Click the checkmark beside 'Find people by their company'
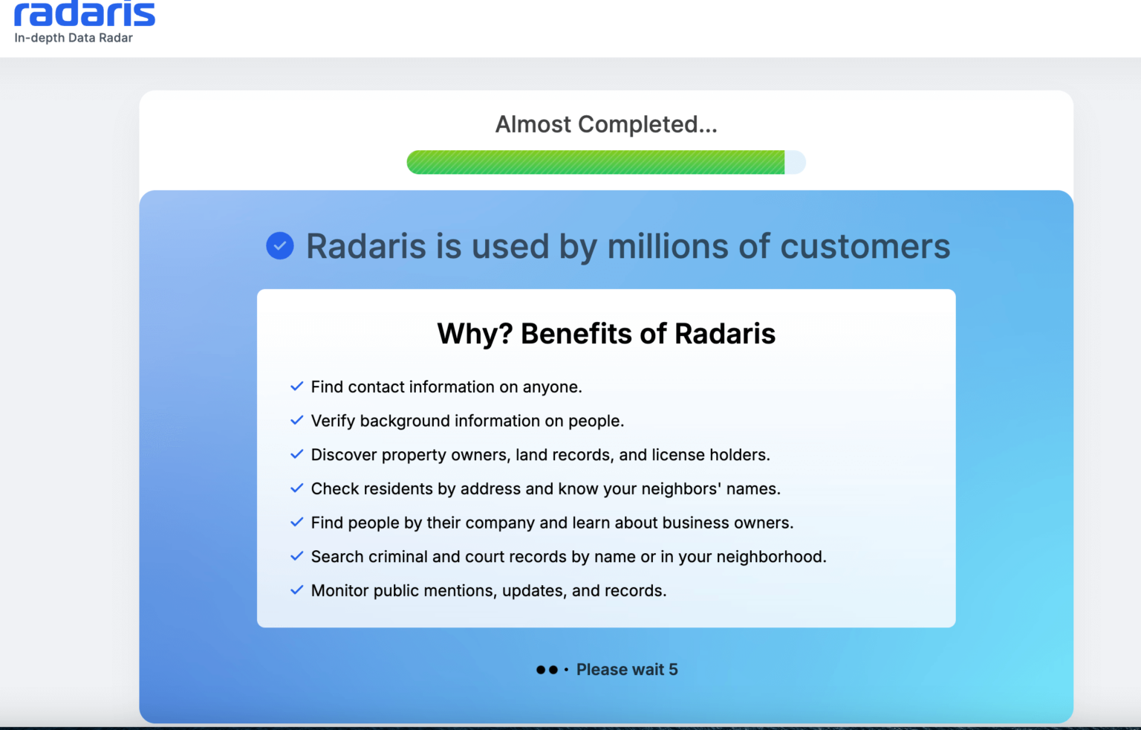Screen dimensions: 1141x730 (x=296, y=522)
